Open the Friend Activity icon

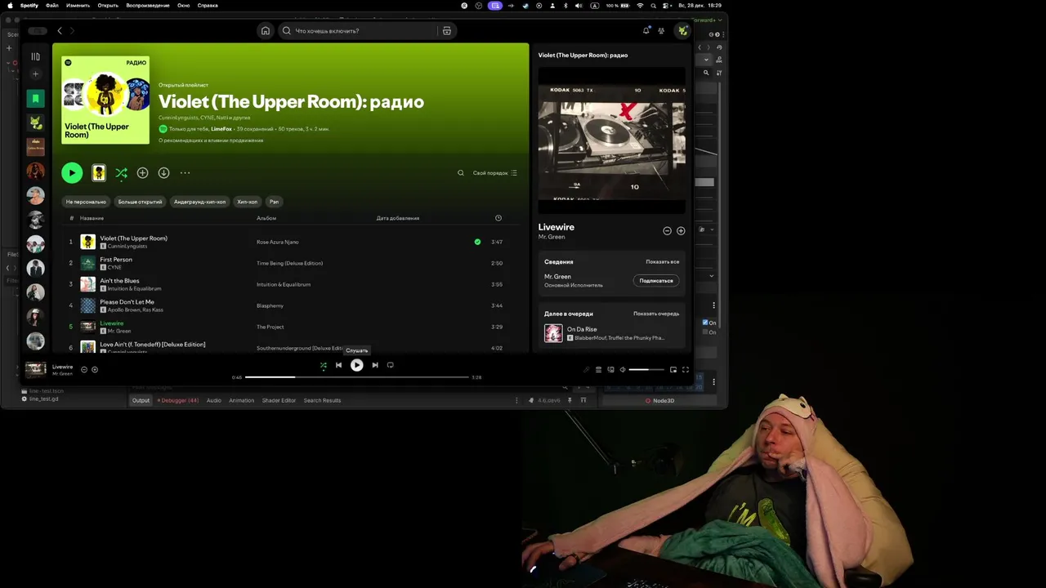pos(661,31)
